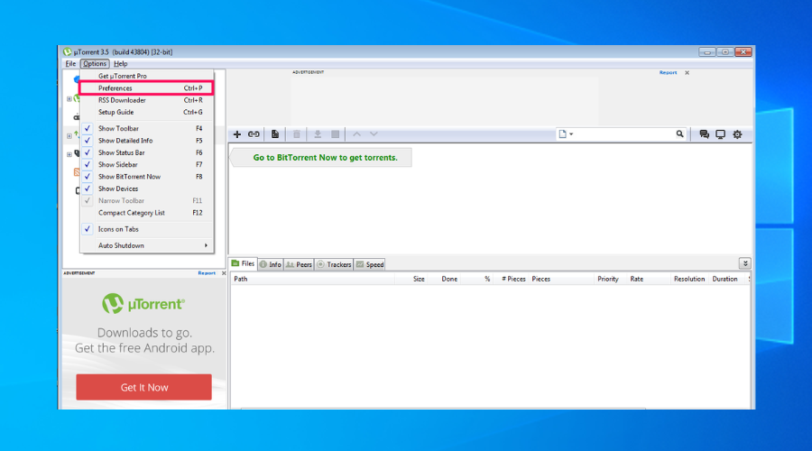Click the uTorrent logo in advertisement
812x451 pixels.
click(143, 304)
